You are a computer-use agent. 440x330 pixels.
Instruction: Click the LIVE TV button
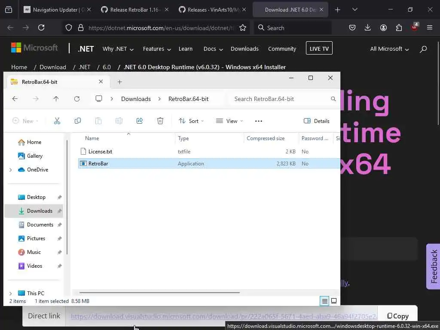click(319, 48)
